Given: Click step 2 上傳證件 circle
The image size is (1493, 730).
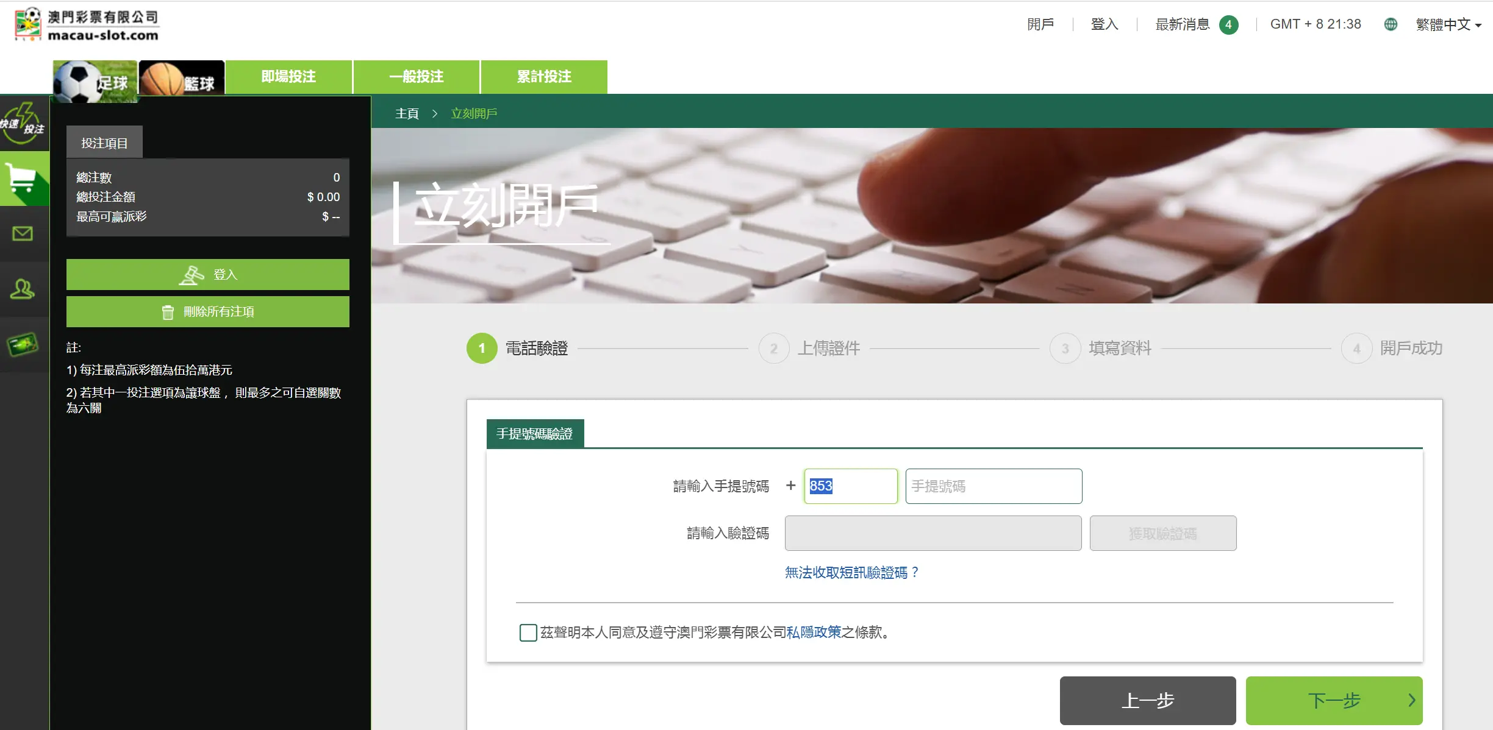Looking at the screenshot, I should pyautogui.click(x=774, y=348).
